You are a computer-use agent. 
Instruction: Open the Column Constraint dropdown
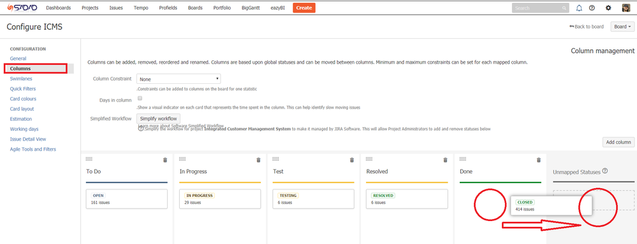coord(179,79)
